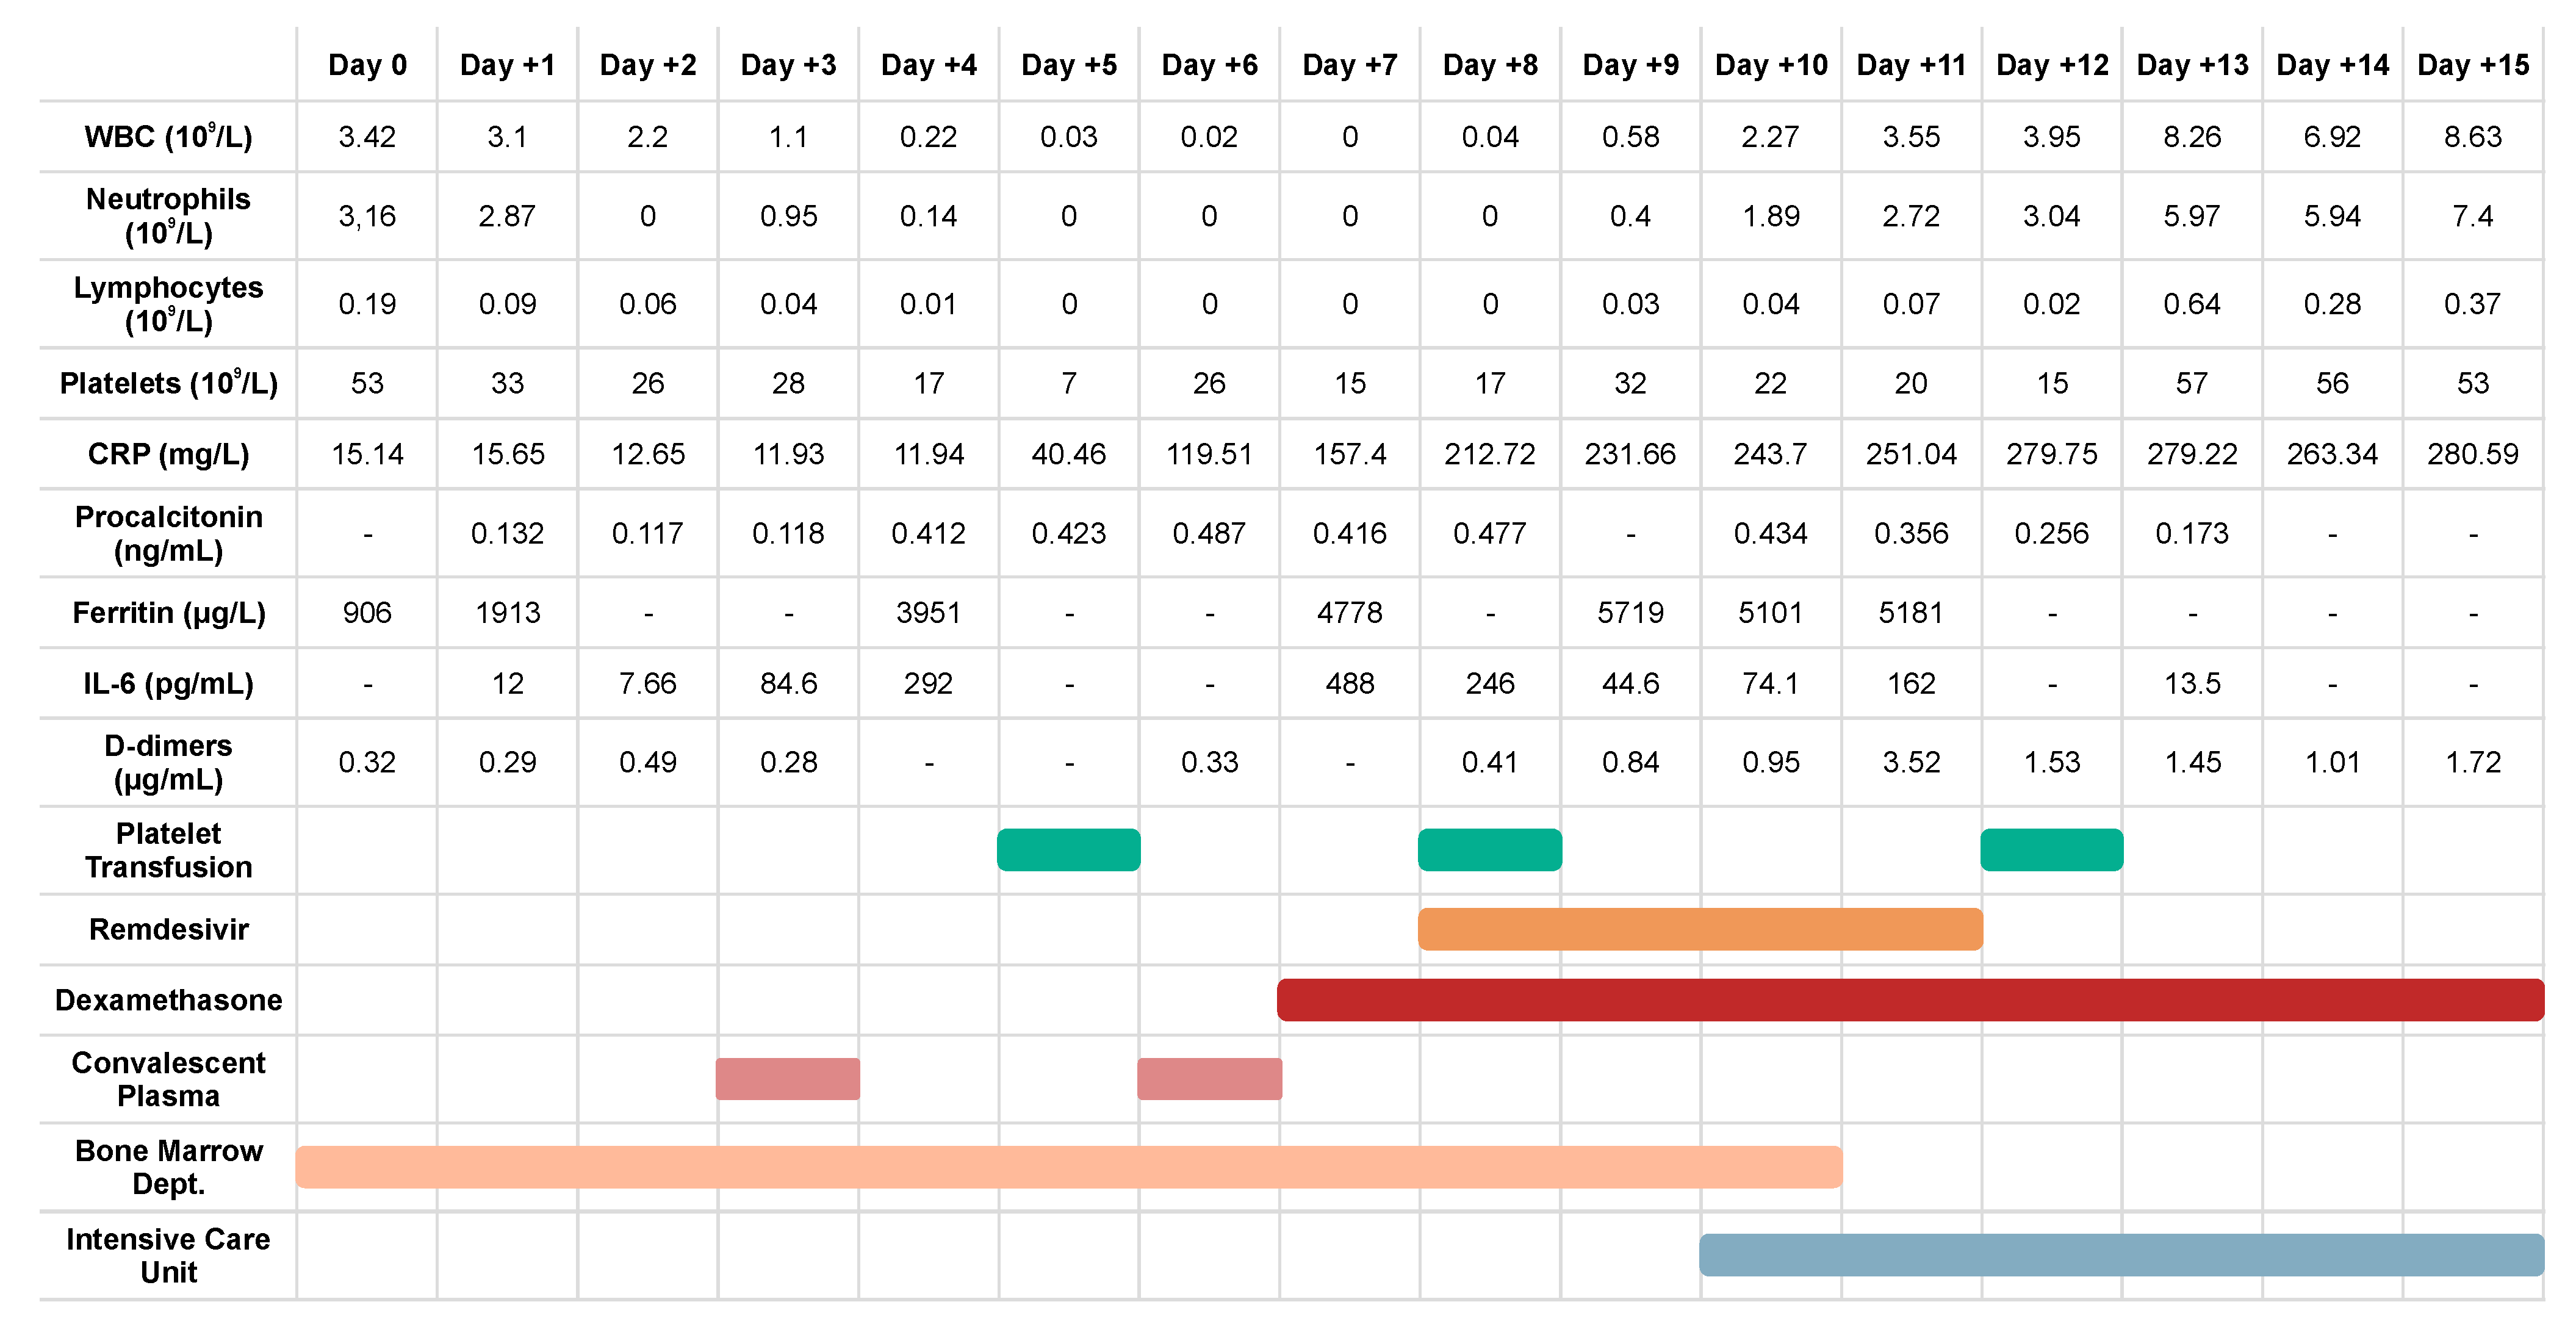Click the peach Bone Marrow Dept. bar
This screenshot has width=2576, height=1335.
1068,1167
